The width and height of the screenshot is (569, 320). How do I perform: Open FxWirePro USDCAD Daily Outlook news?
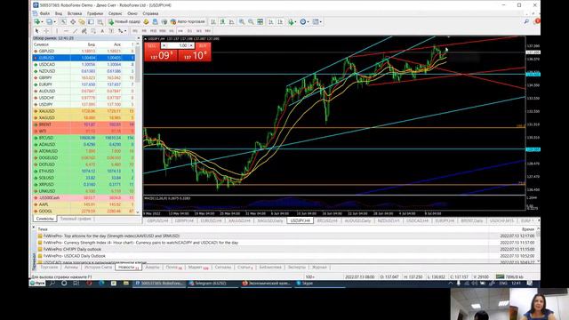[x=75, y=256]
